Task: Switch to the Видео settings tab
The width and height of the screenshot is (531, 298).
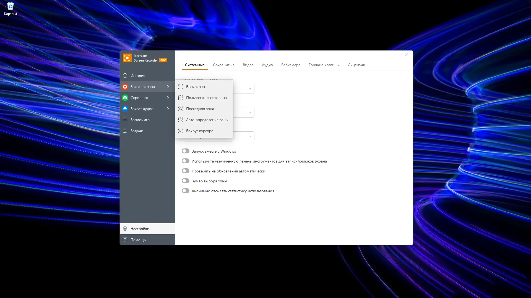Action: click(x=248, y=65)
